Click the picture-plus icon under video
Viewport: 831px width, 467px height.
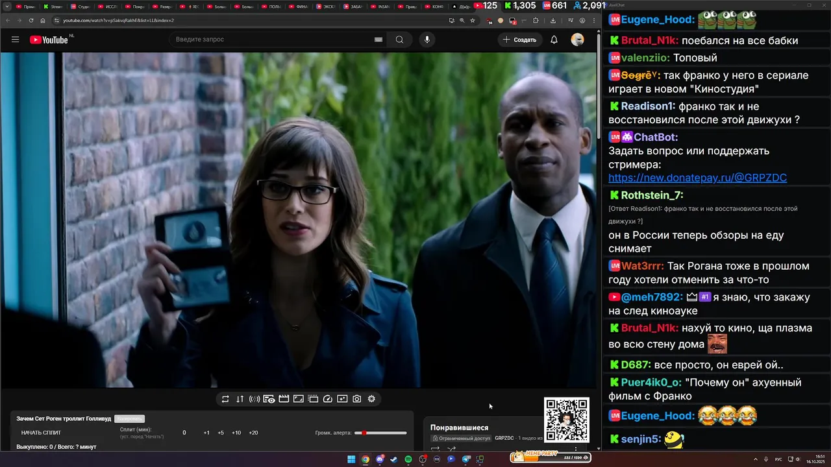342,399
